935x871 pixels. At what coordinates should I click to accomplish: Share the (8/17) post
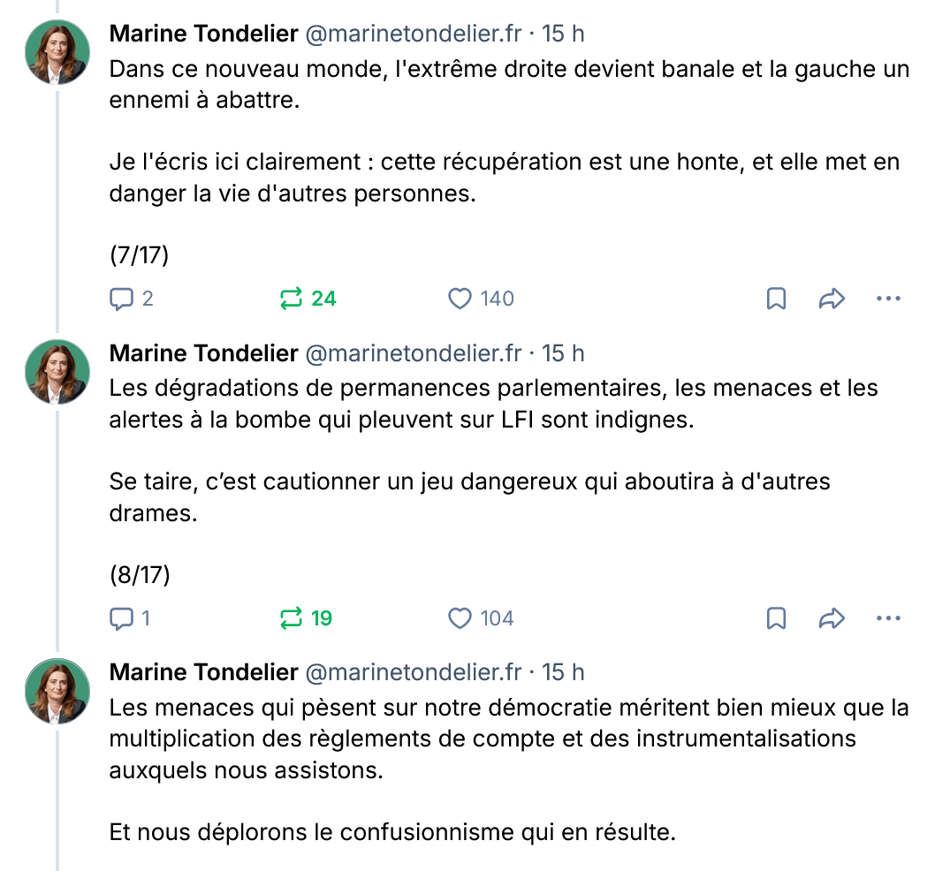click(x=832, y=618)
